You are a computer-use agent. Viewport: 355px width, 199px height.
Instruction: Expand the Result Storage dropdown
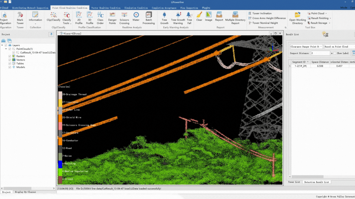(329, 23)
